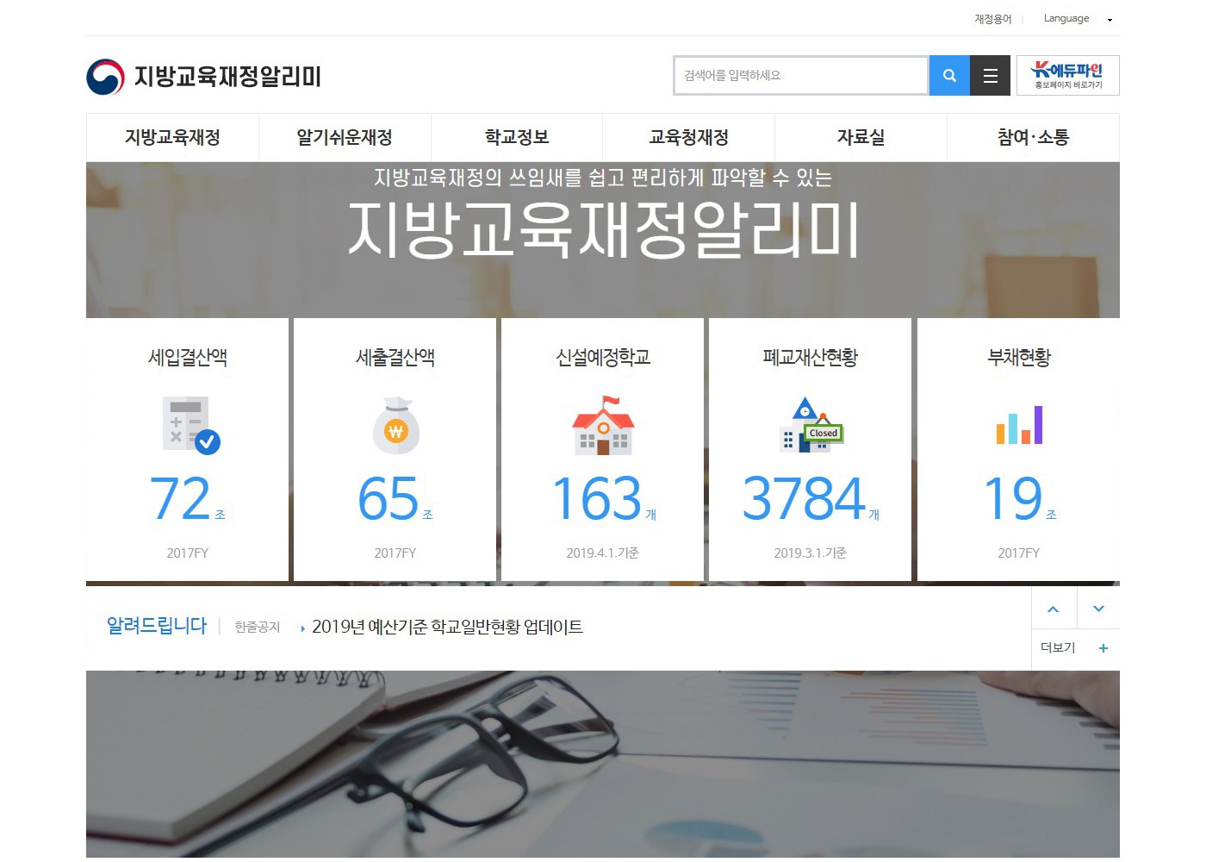The image size is (1206, 862).
Task: Open the Language dropdown
Action: pos(1077,19)
